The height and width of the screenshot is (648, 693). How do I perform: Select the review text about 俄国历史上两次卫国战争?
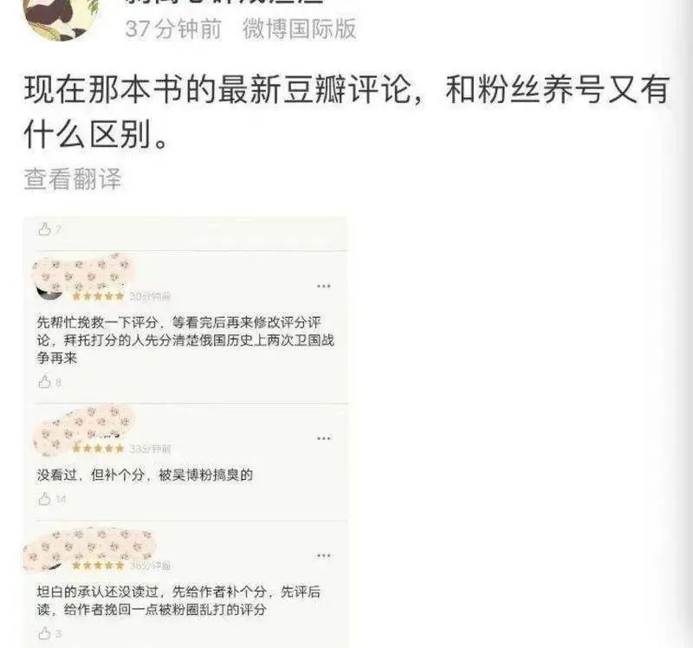click(x=185, y=340)
